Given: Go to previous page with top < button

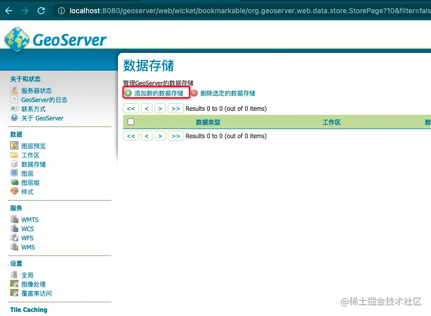Looking at the screenshot, I should [x=146, y=109].
